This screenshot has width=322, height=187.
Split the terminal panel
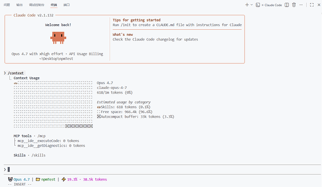coord(287,5)
